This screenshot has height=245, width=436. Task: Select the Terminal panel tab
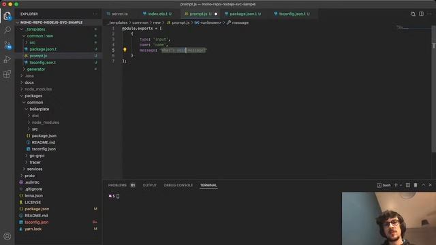(208, 185)
